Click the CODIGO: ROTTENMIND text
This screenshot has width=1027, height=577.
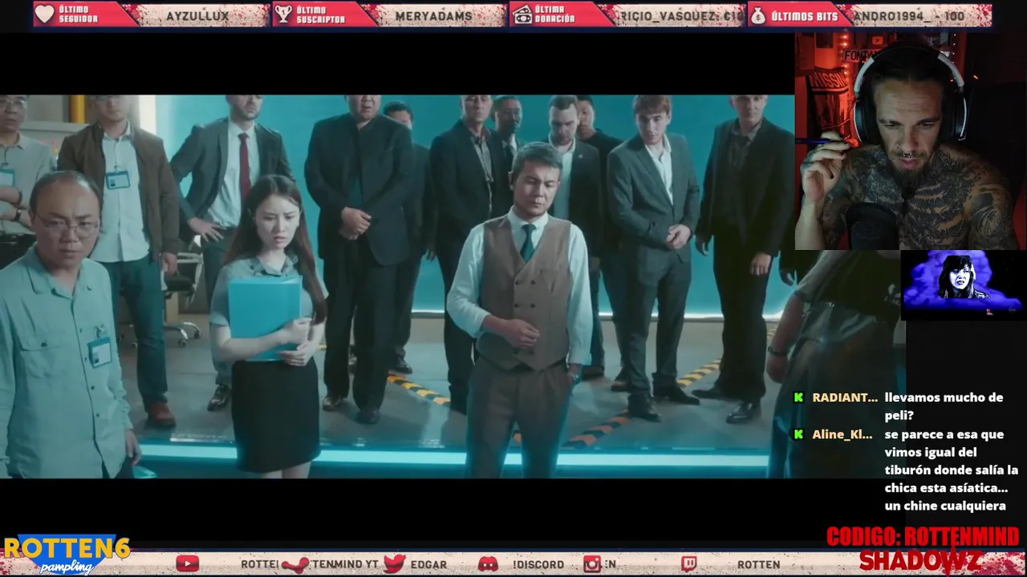pyautogui.click(x=923, y=537)
